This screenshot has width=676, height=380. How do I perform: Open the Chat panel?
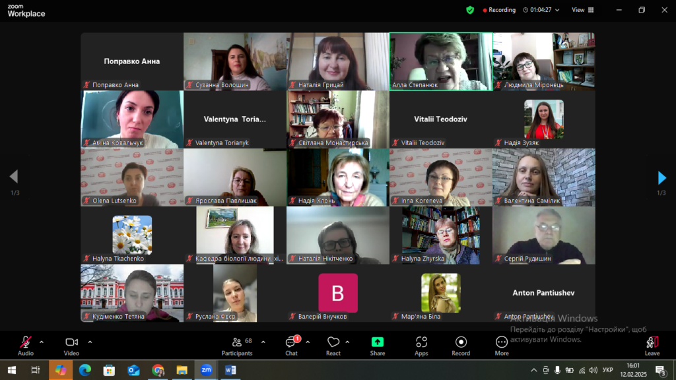(291, 345)
